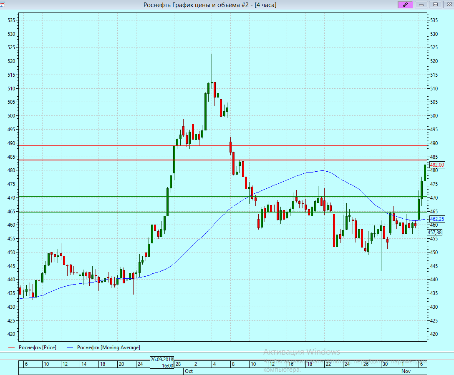
Task: Click the 26.09.2018 16:00 date marker
Action: click(x=162, y=362)
